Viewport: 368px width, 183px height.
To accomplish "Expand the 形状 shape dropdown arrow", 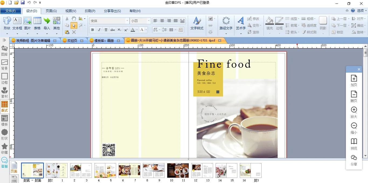I will (7, 34).
